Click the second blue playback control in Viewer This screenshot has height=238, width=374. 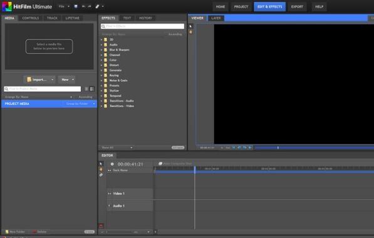click(x=239, y=147)
